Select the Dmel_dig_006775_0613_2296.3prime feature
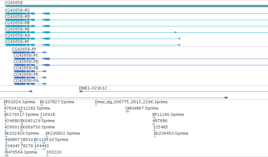Screen dimensions: 268x157 131,102
